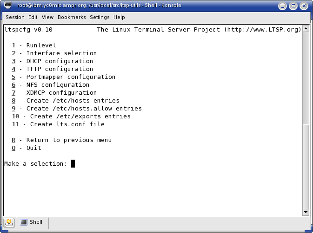
Task: Switch to the Shell tab
Action: 33,222
